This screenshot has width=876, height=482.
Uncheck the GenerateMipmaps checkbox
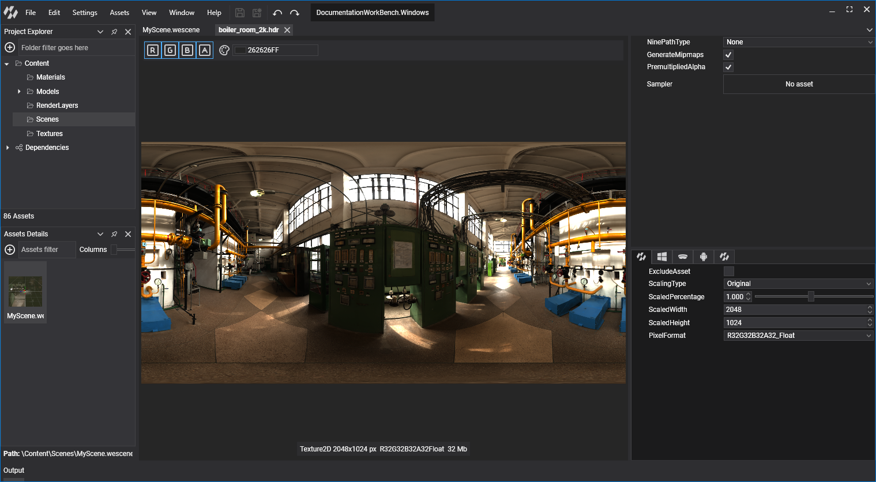pyautogui.click(x=728, y=55)
